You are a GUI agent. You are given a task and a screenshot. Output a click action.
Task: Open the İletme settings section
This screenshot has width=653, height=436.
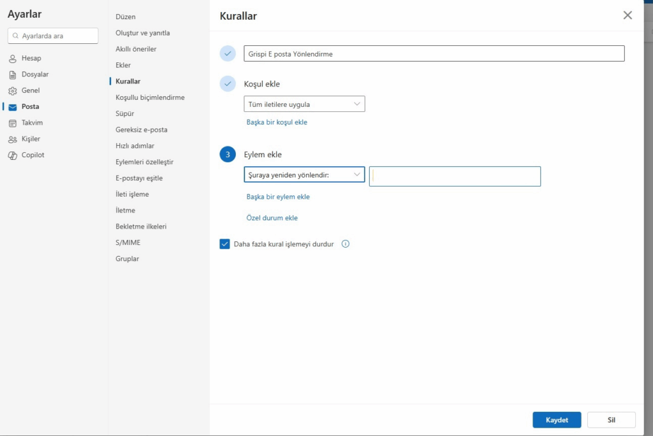point(125,210)
